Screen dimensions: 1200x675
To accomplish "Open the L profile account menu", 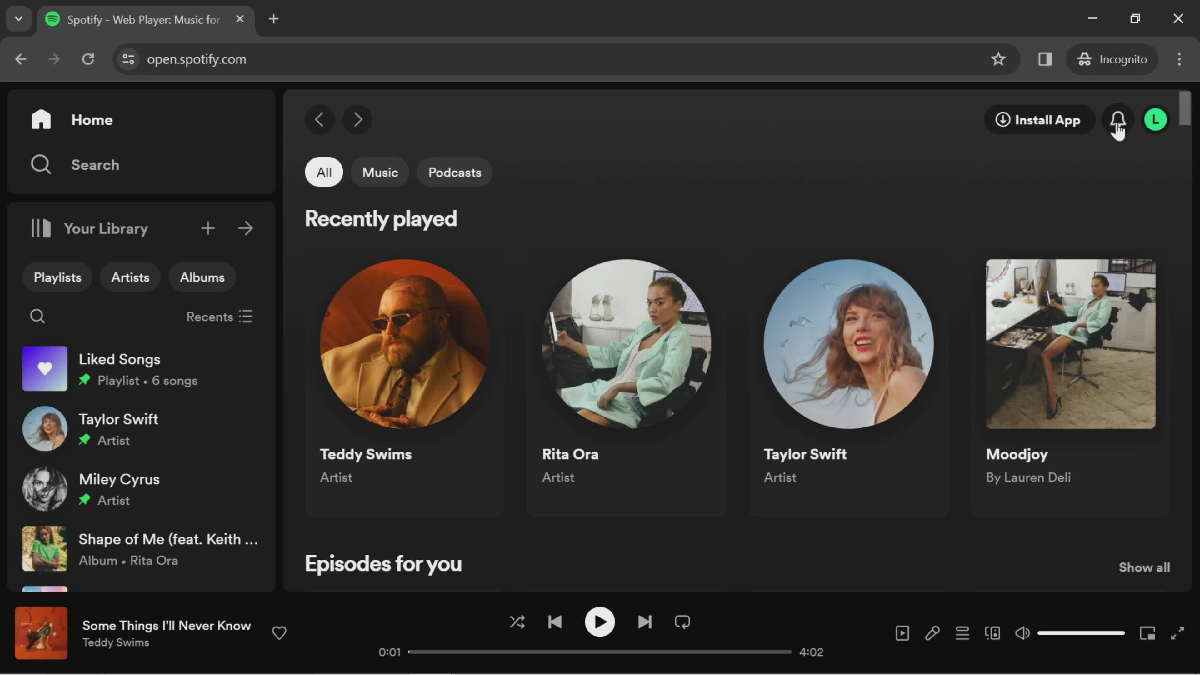I will click(1155, 120).
